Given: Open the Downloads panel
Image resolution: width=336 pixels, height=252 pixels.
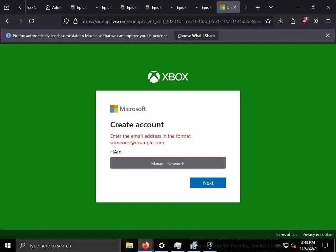Looking at the screenshot, I should (281, 21).
